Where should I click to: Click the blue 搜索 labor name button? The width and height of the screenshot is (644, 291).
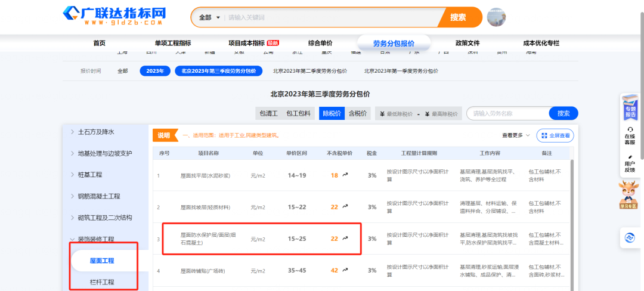coord(563,113)
